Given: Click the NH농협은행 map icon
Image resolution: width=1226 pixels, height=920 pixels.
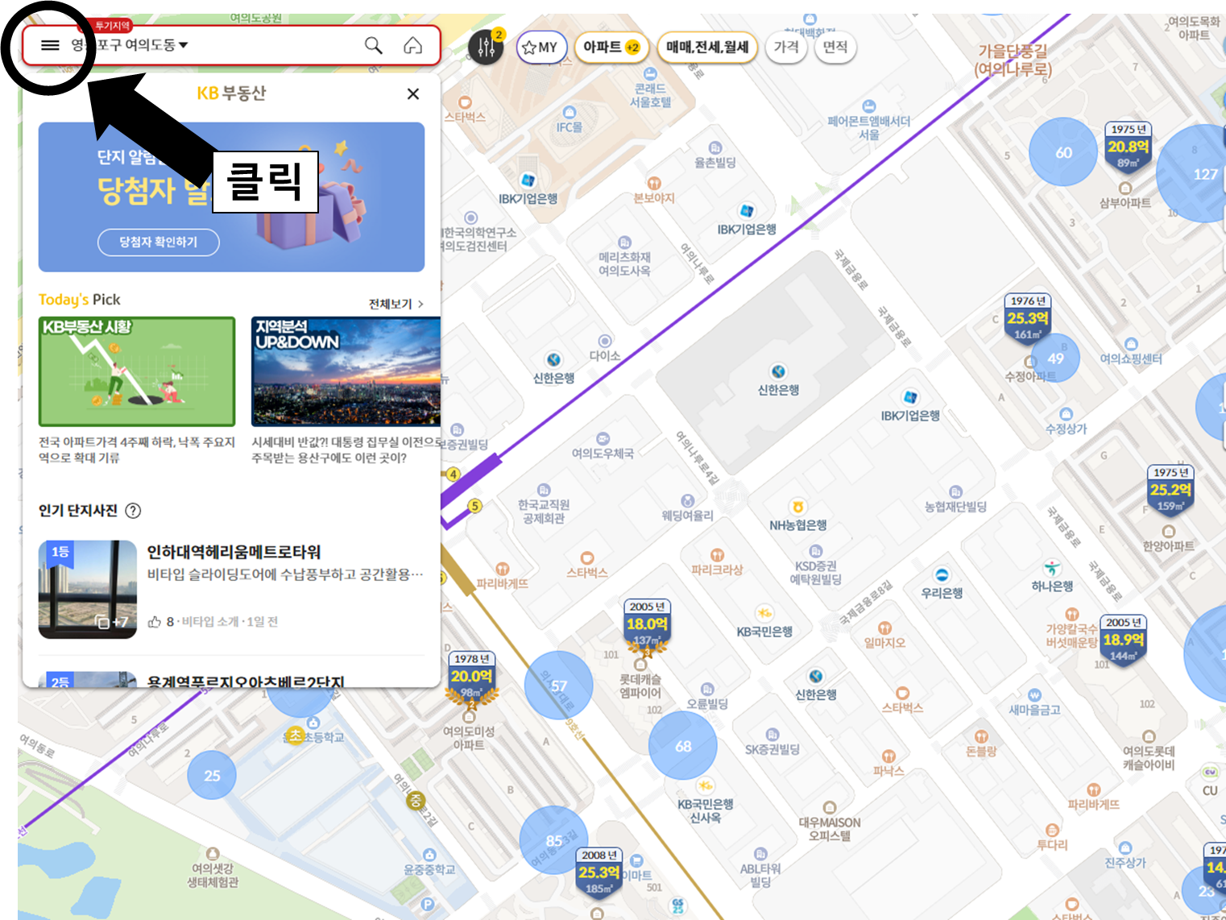Looking at the screenshot, I should point(797,507).
